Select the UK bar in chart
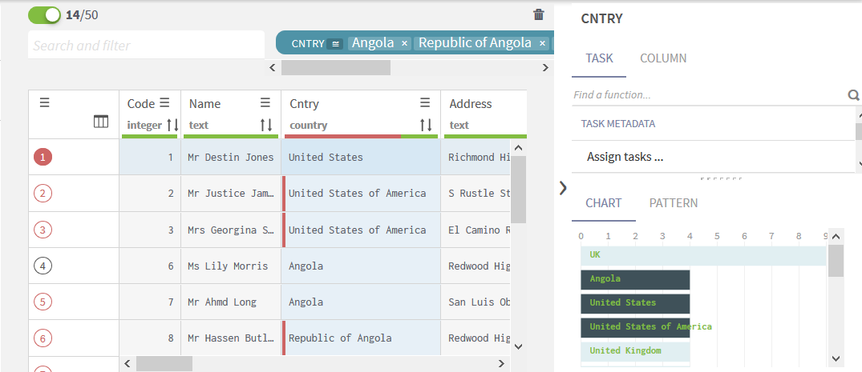The height and width of the screenshot is (372, 862). click(x=702, y=255)
